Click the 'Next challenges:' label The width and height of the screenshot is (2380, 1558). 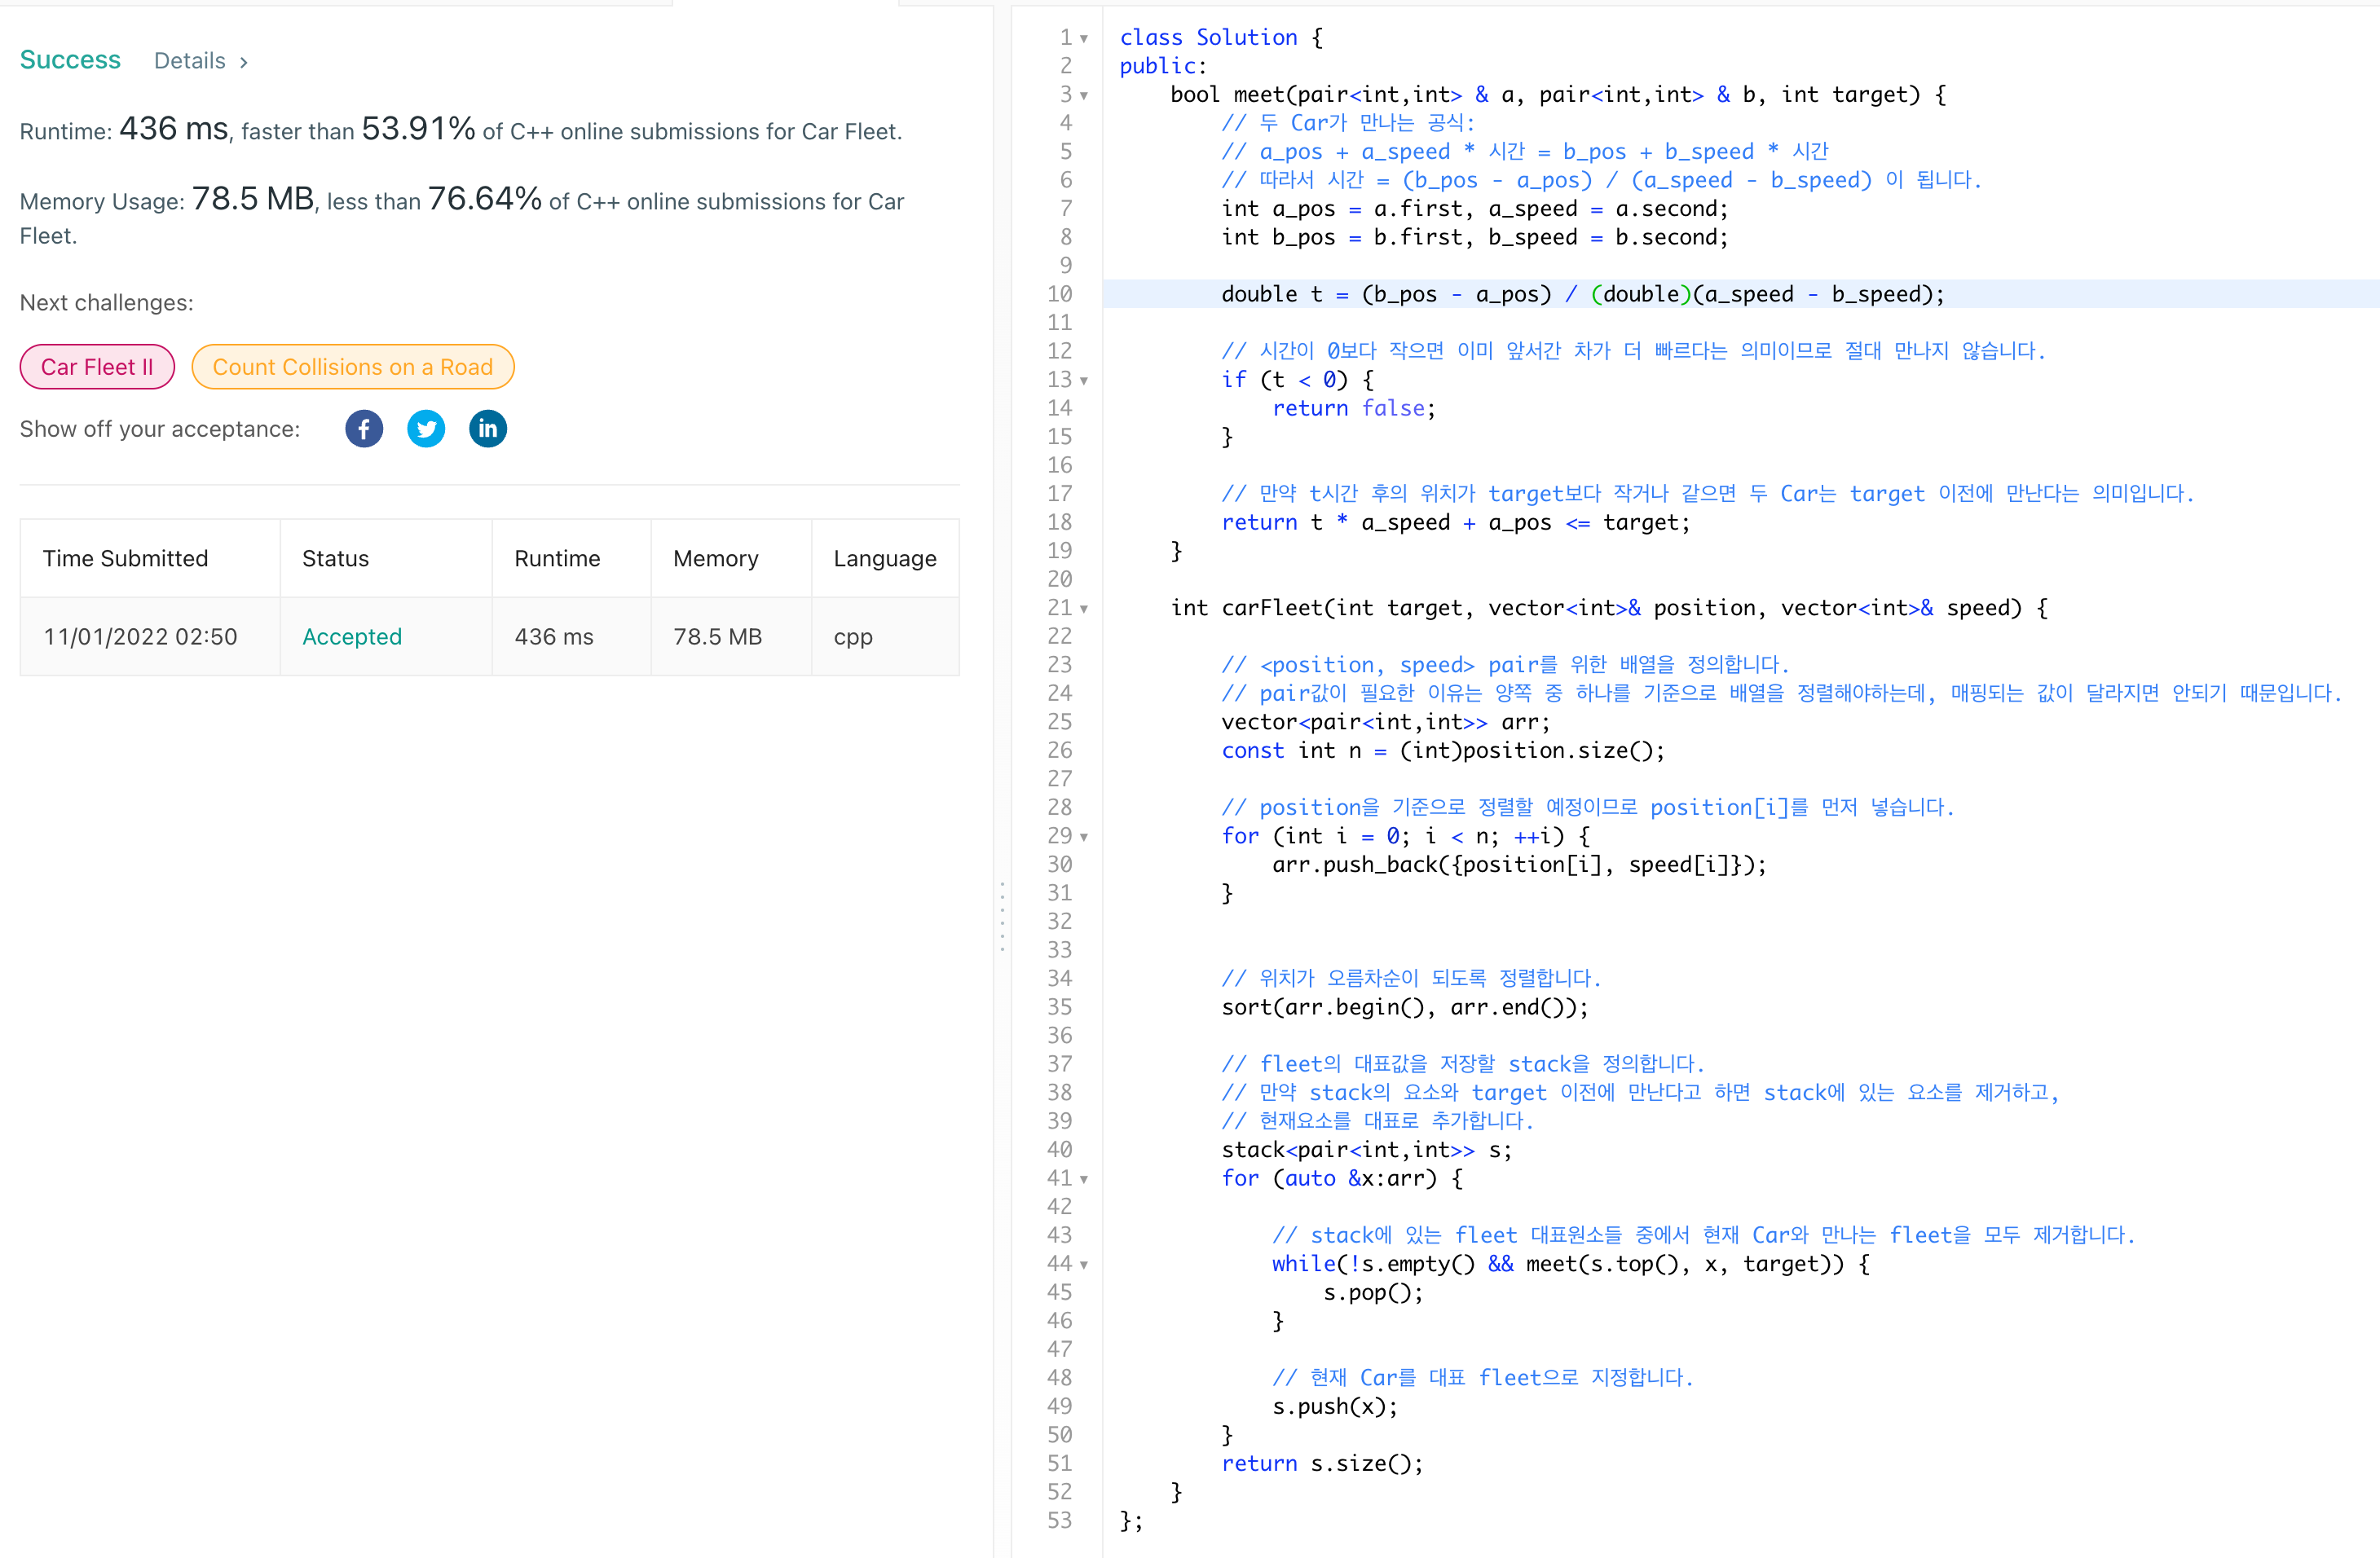click(107, 303)
